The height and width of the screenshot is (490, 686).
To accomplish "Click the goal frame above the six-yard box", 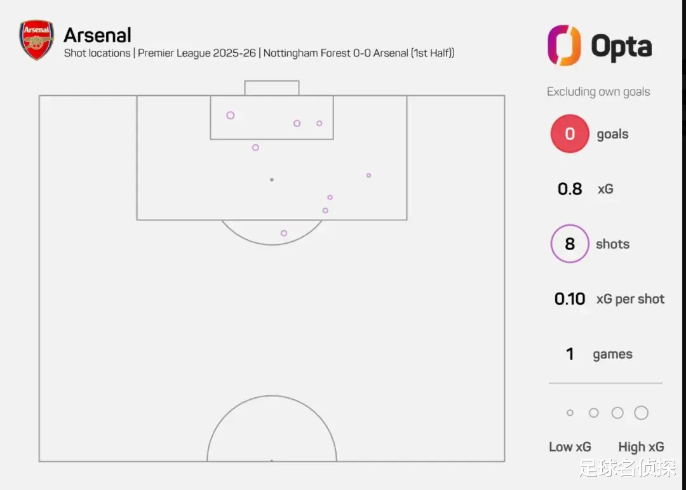I will coord(272,88).
